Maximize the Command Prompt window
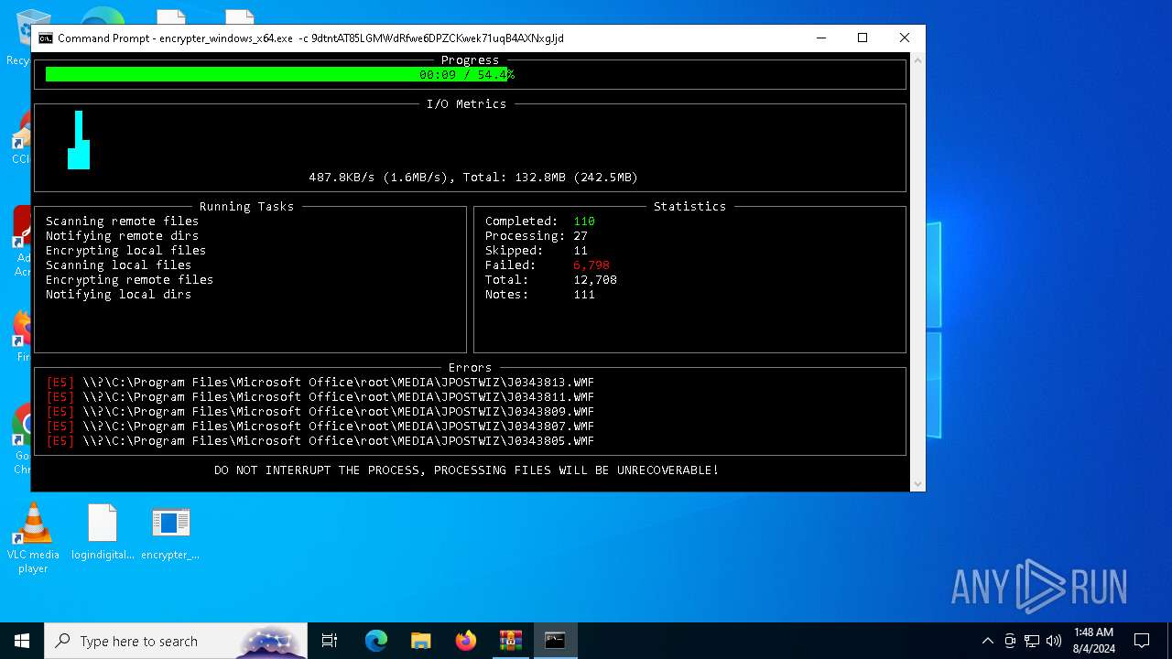 click(x=863, y=38)
